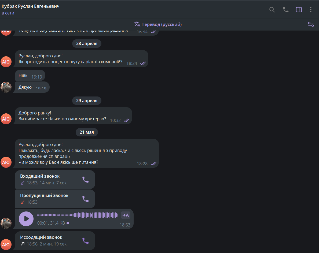Select the Ніяк message bubble

pyautogui.click(x=30, y=76)
